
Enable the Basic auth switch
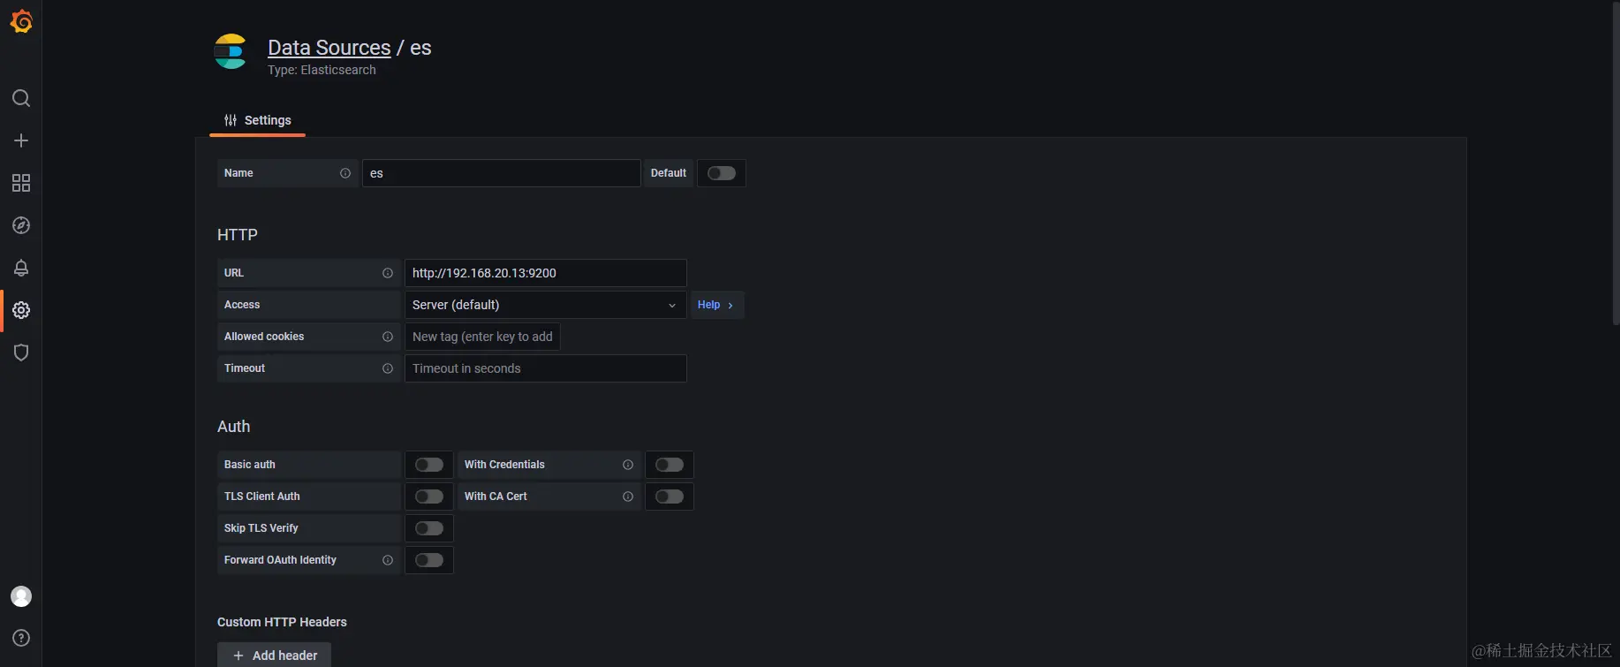pyautogui.click(x=429, y=465)
